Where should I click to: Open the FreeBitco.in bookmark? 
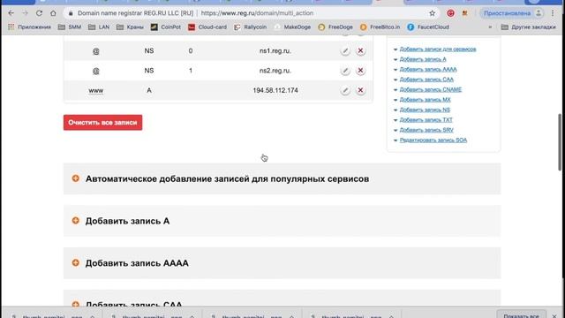[380, 27]
